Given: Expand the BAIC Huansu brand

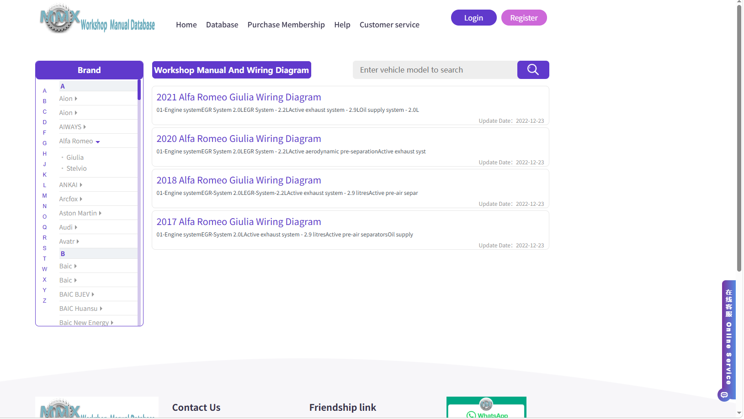Looking at the screenshot, I should (x=80, y=309).
